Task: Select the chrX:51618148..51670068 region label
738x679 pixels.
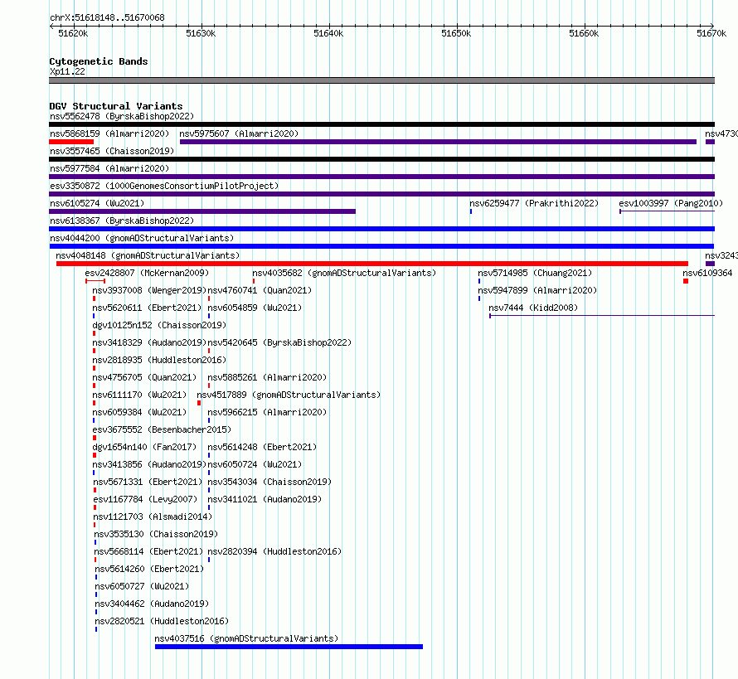Action: click(107, 18)
